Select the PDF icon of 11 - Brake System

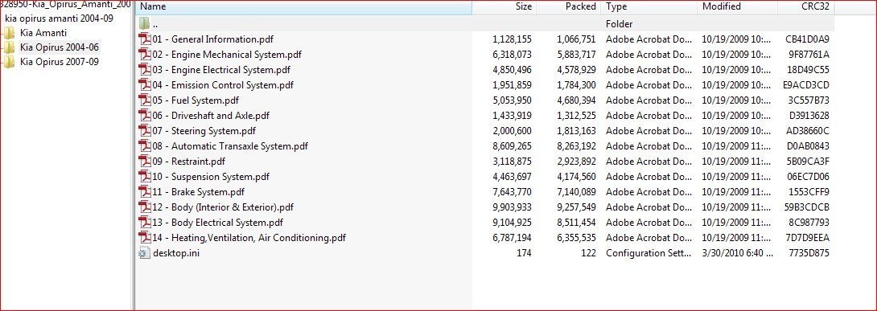[145, 192]
